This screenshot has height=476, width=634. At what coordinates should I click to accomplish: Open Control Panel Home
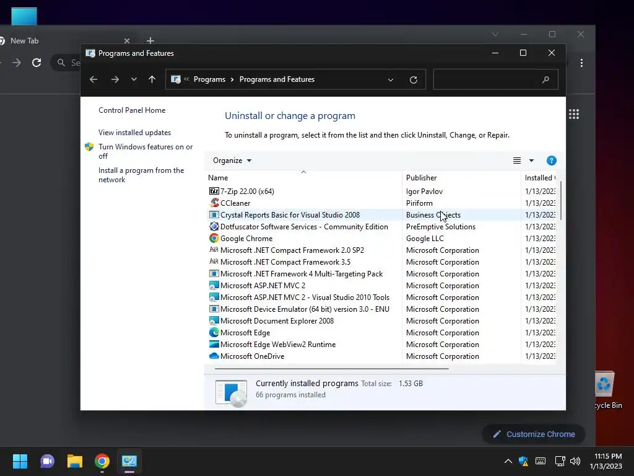[x=132, y=110]
